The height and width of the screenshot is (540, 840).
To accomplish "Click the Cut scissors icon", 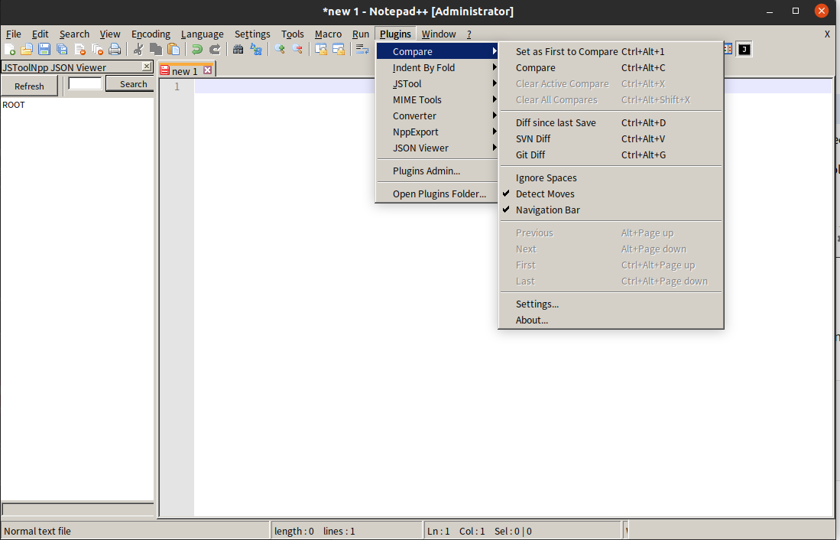I will [x=138, y=50].
